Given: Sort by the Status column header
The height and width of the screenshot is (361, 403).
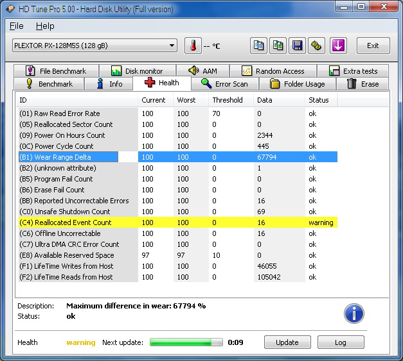Looking at the screenshot, I should [x=321, y=100].
